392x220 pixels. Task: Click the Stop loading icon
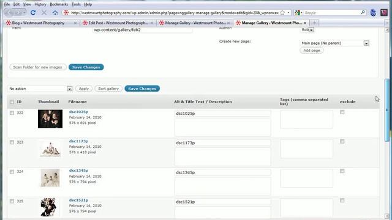click(x=44, y=12)
